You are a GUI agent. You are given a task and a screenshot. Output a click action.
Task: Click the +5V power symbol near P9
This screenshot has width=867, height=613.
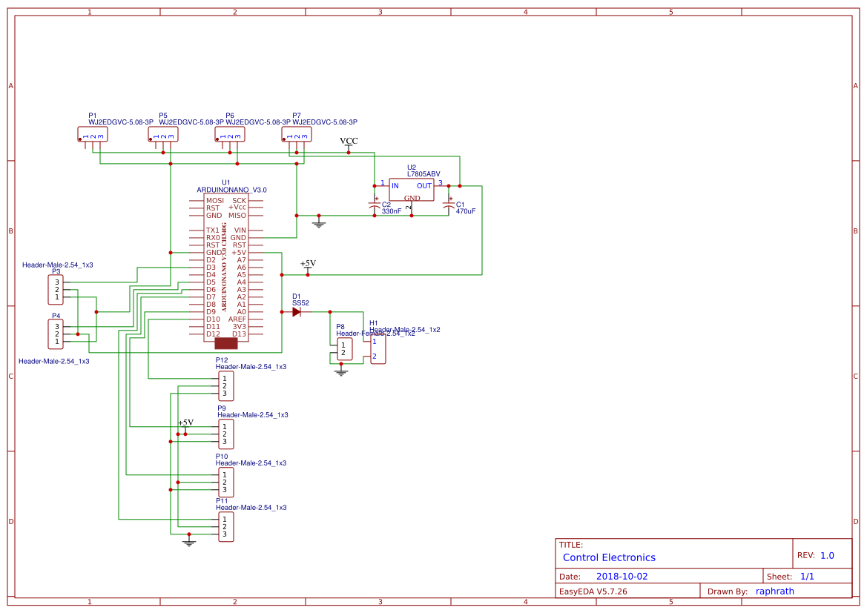point(185,425)
